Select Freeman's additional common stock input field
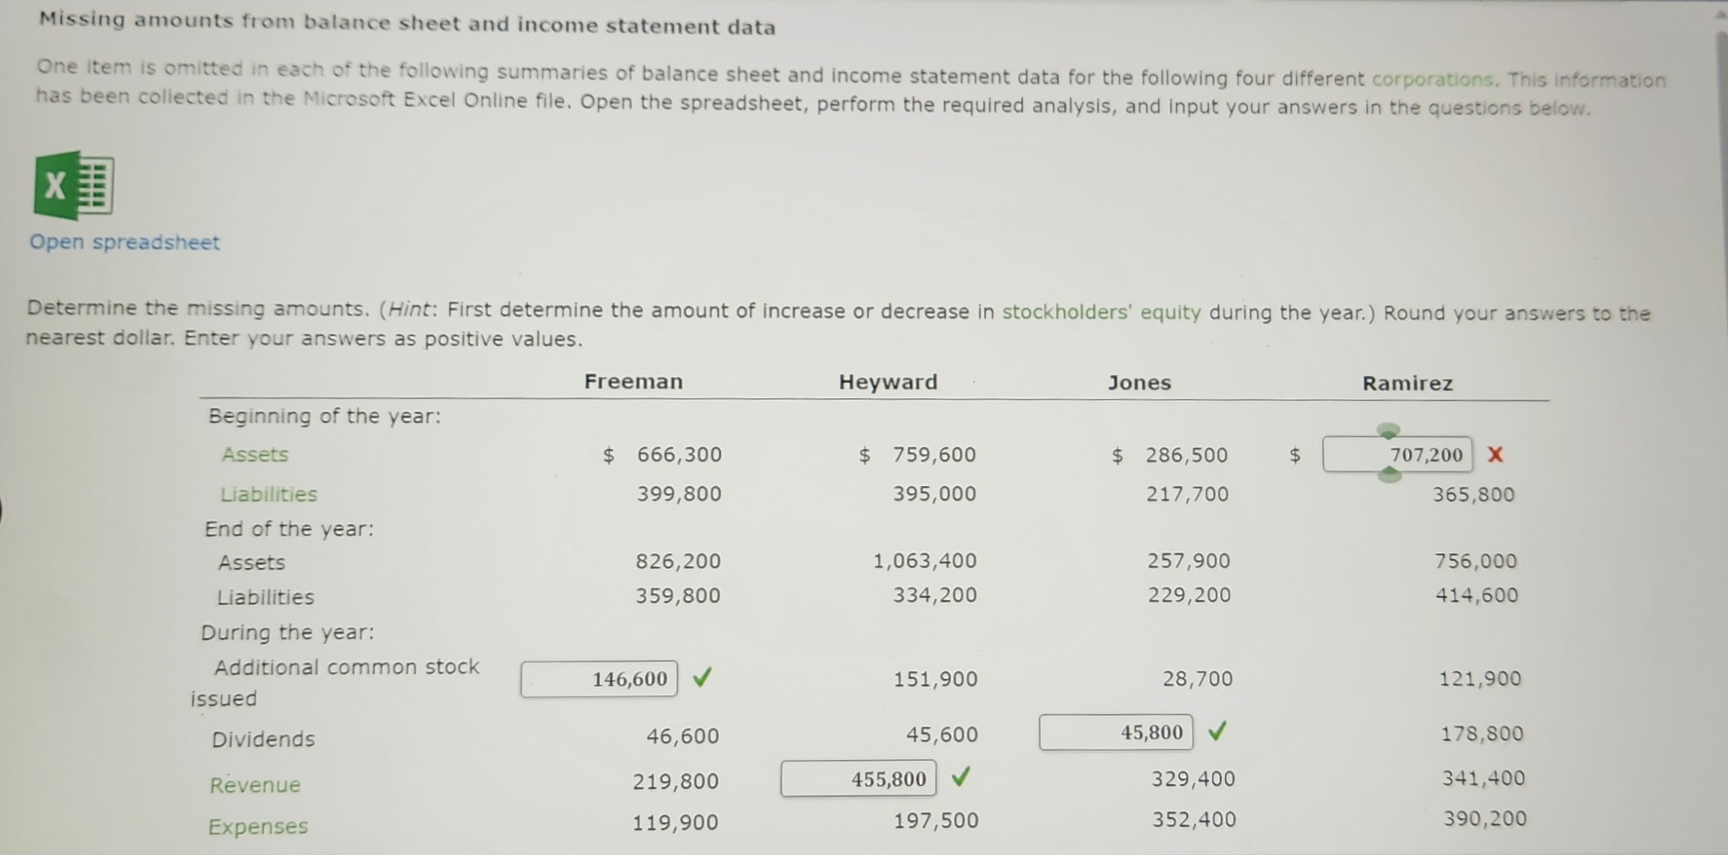The width and height of the screenshot is (1728, 855). tap(599, 678)
